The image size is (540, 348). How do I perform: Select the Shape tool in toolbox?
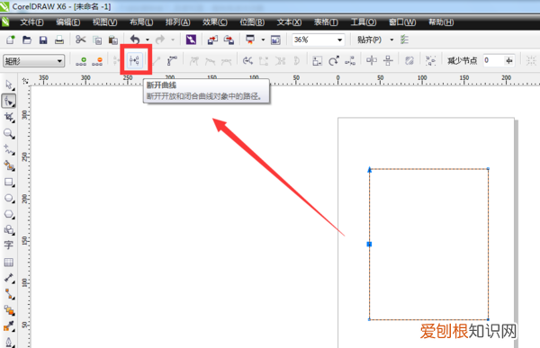pyautogui.click(x=9, y=102)
